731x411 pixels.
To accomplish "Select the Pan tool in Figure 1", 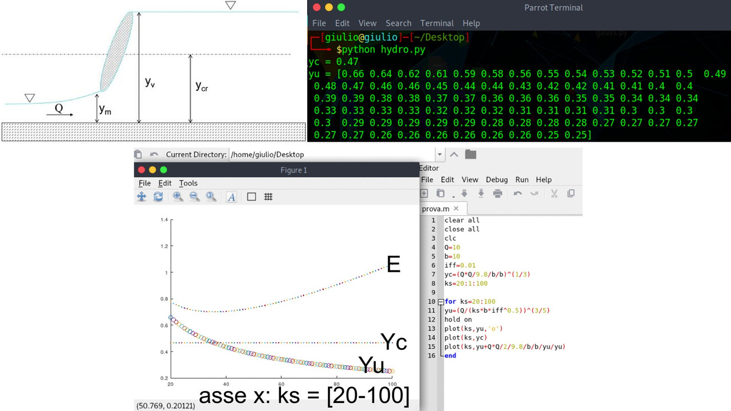I will pyautogui.click(x=142, y=197).
